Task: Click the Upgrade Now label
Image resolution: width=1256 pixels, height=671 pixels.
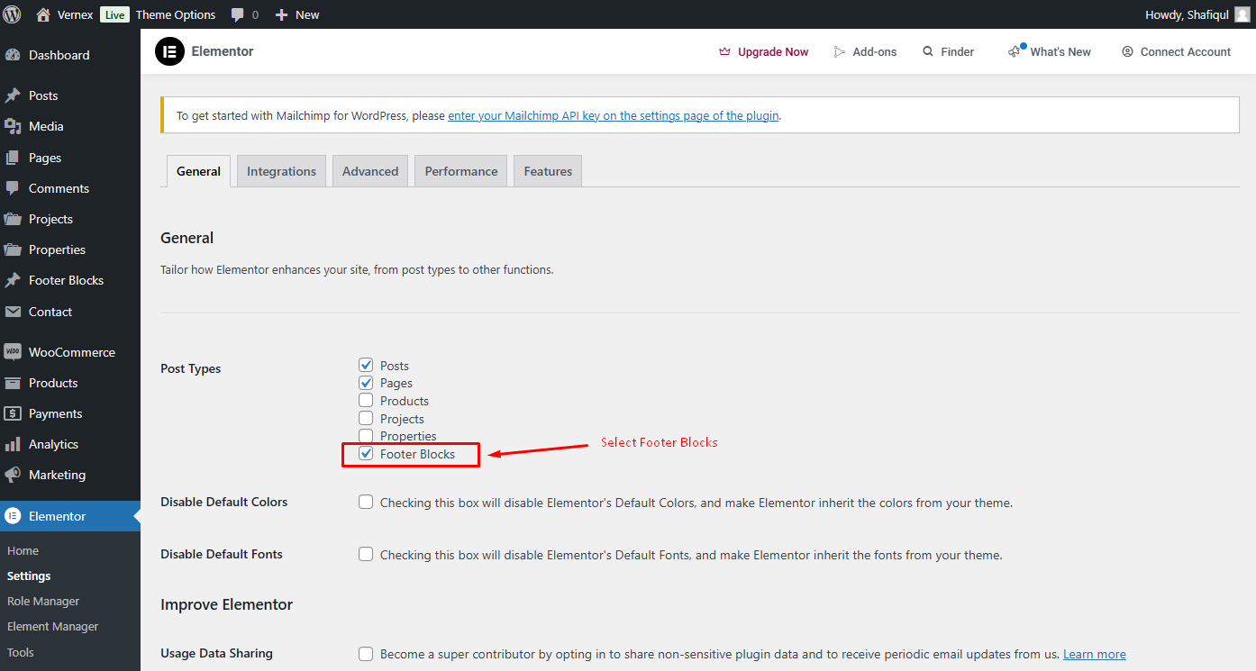Action: 773,51
